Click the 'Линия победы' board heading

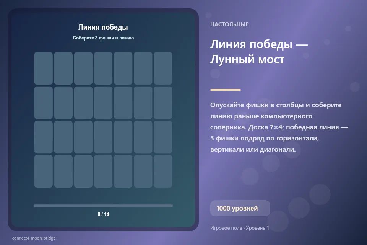pos(103,27)
